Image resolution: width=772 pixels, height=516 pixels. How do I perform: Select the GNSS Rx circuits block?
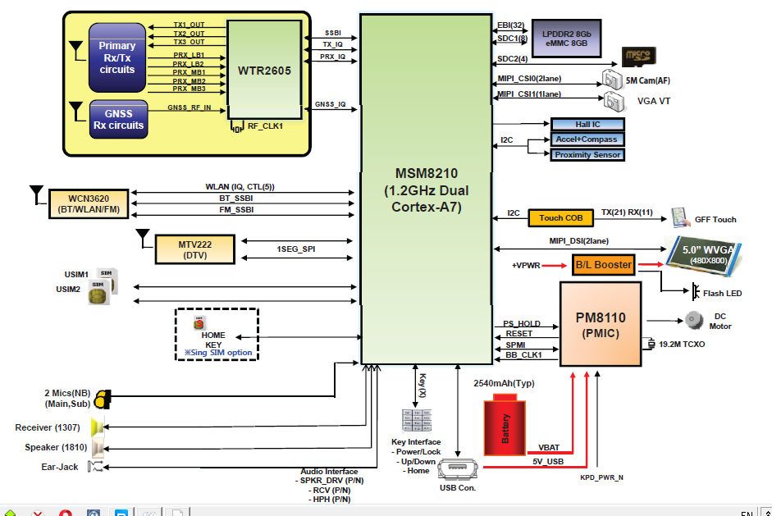(119, 119)
